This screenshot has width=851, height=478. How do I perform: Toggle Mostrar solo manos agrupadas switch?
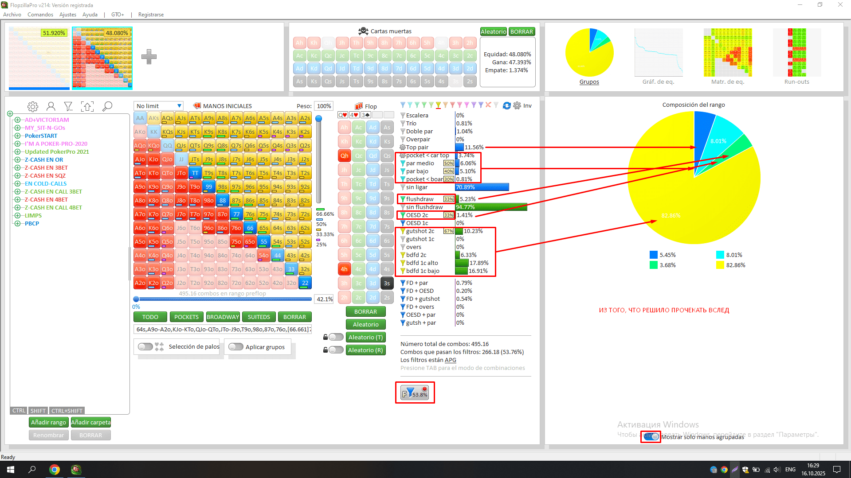(x=651, y=437)
